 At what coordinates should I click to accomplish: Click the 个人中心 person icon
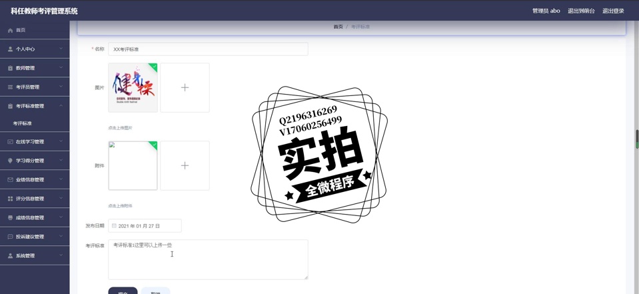[10, 49]
